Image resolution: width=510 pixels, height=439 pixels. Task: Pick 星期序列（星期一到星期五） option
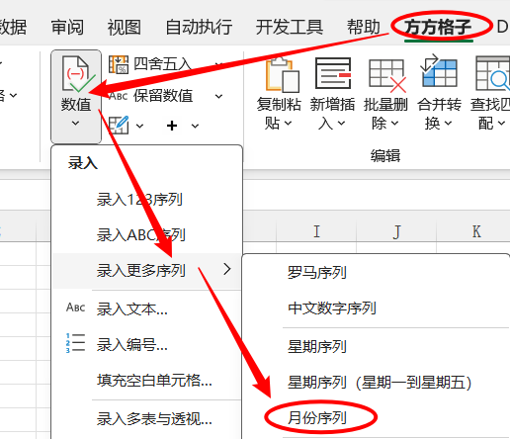pyautogui.click(x=380, y=383)
